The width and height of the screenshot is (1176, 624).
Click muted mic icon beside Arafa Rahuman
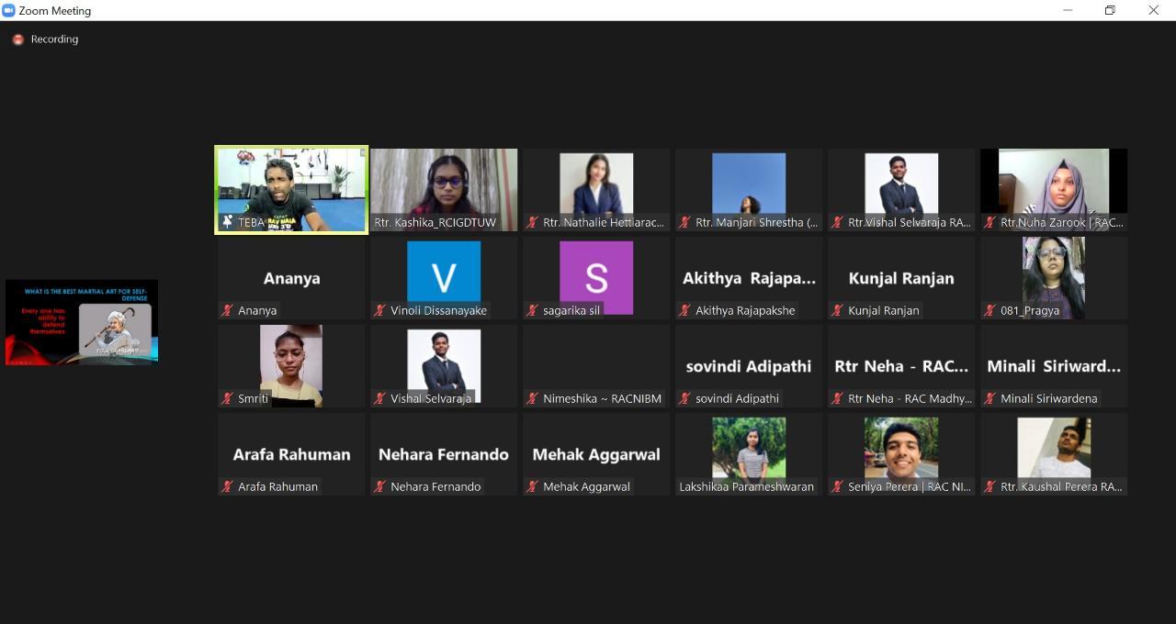tap(227, 486)
